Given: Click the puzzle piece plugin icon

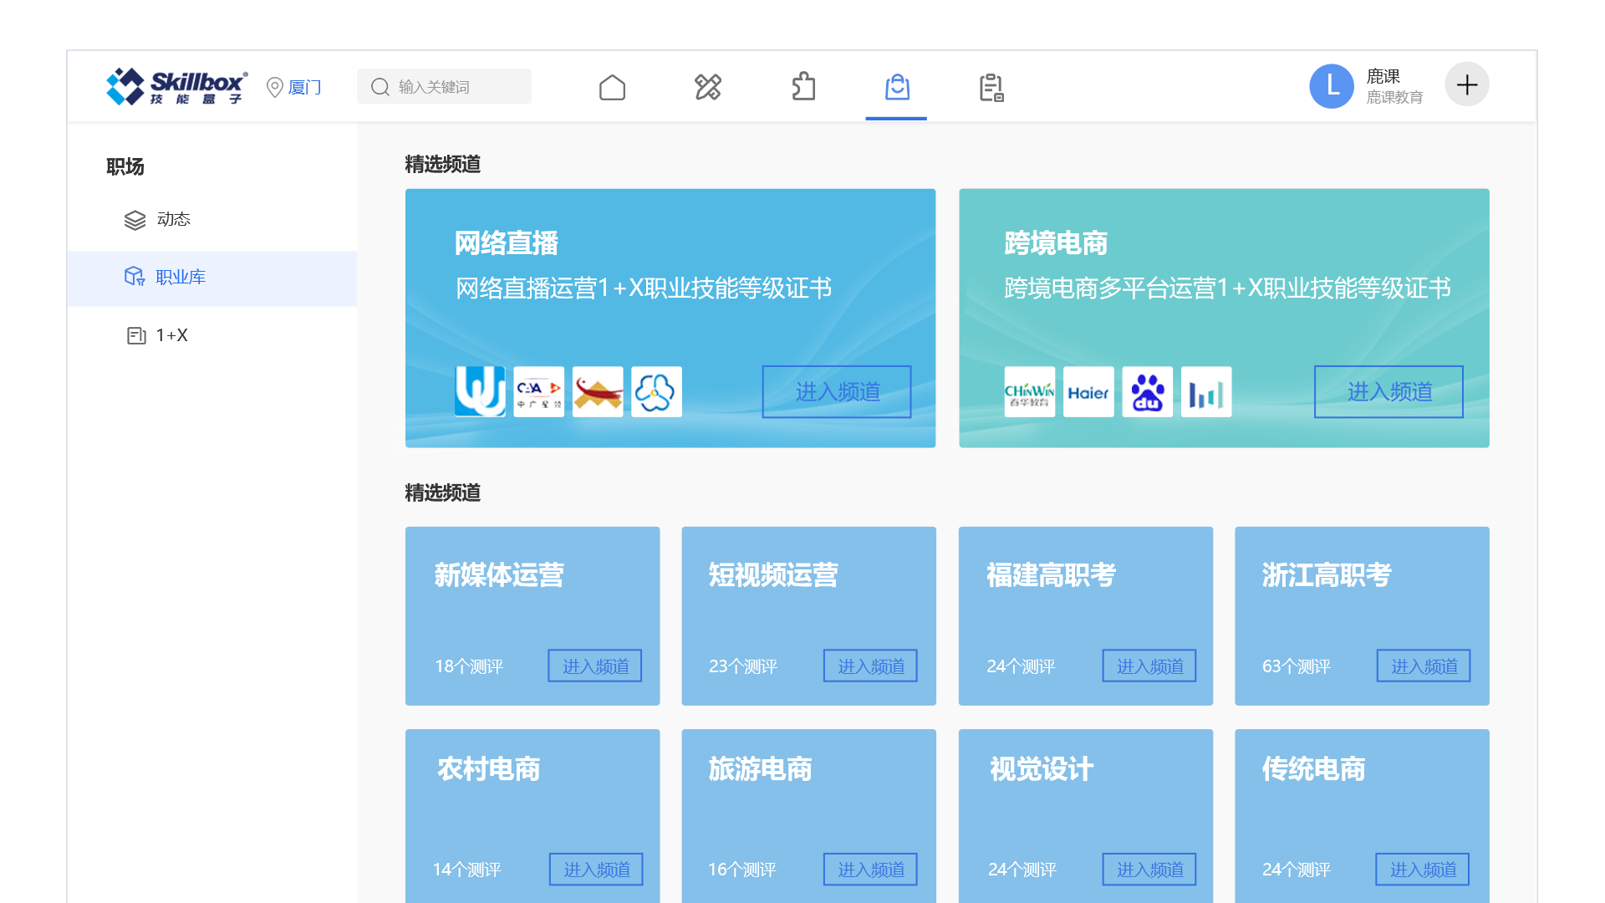Looking at the screenshot, I should click(x=802, y=87).
